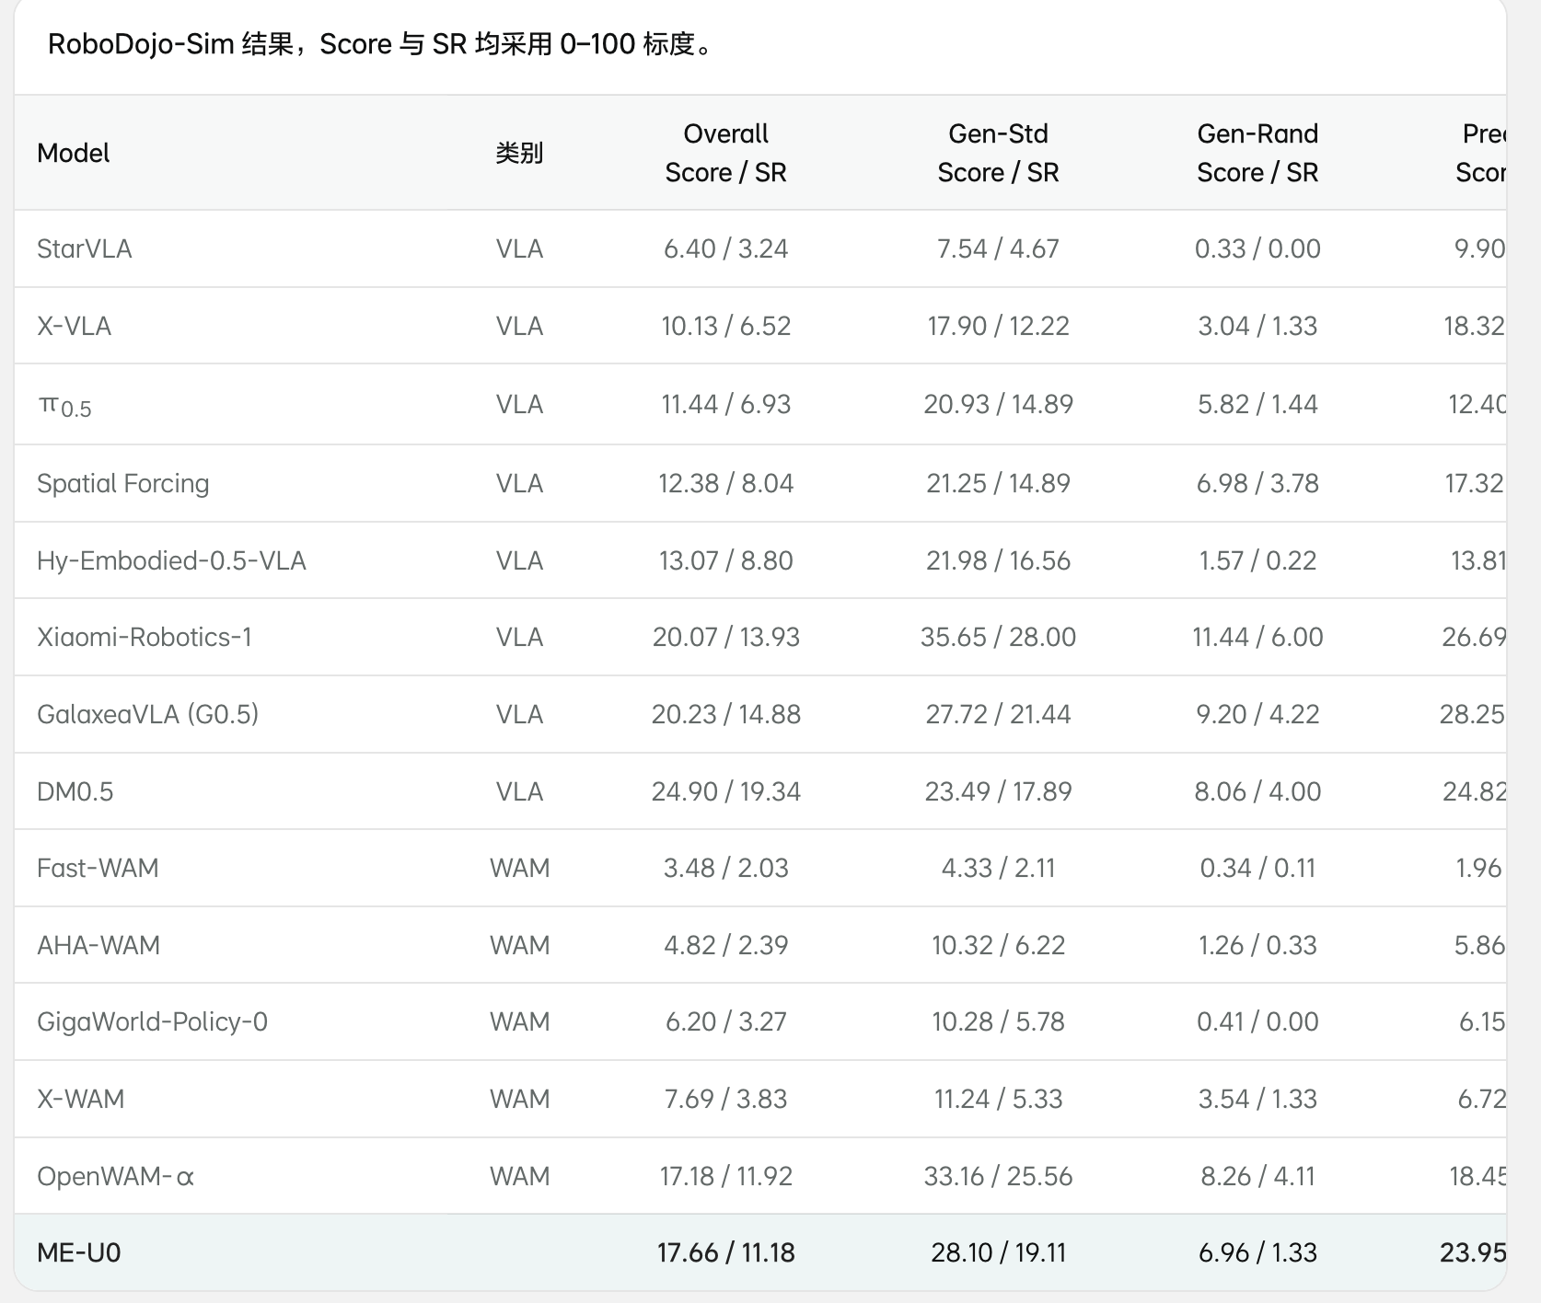Select Overall value 7.69 / 3.83 for X-WAM
Image resolution: width=1541 pixels, height=1303 pixels.
725,1099
